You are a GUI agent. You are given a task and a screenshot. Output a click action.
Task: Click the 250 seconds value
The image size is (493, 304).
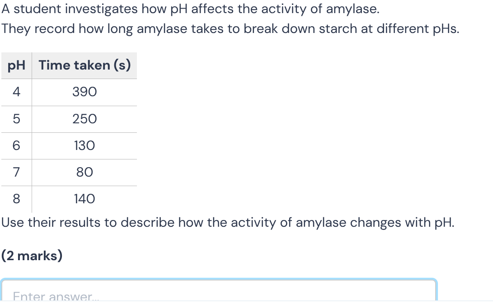[85, 119]
